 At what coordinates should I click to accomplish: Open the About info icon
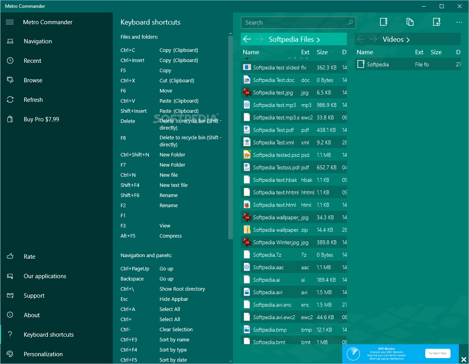[x=10, y=315]
